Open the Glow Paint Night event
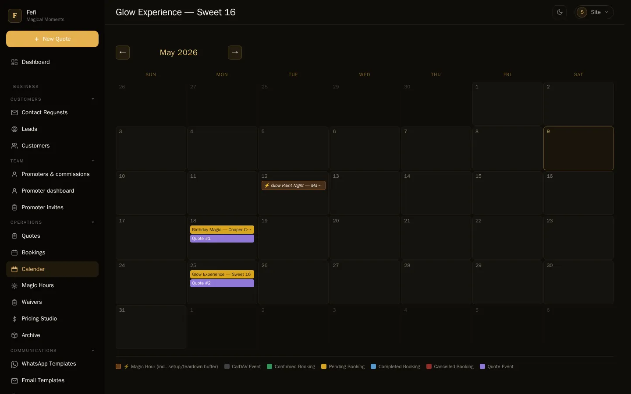The width and height of the screenshot is (631, 394). 294,186
